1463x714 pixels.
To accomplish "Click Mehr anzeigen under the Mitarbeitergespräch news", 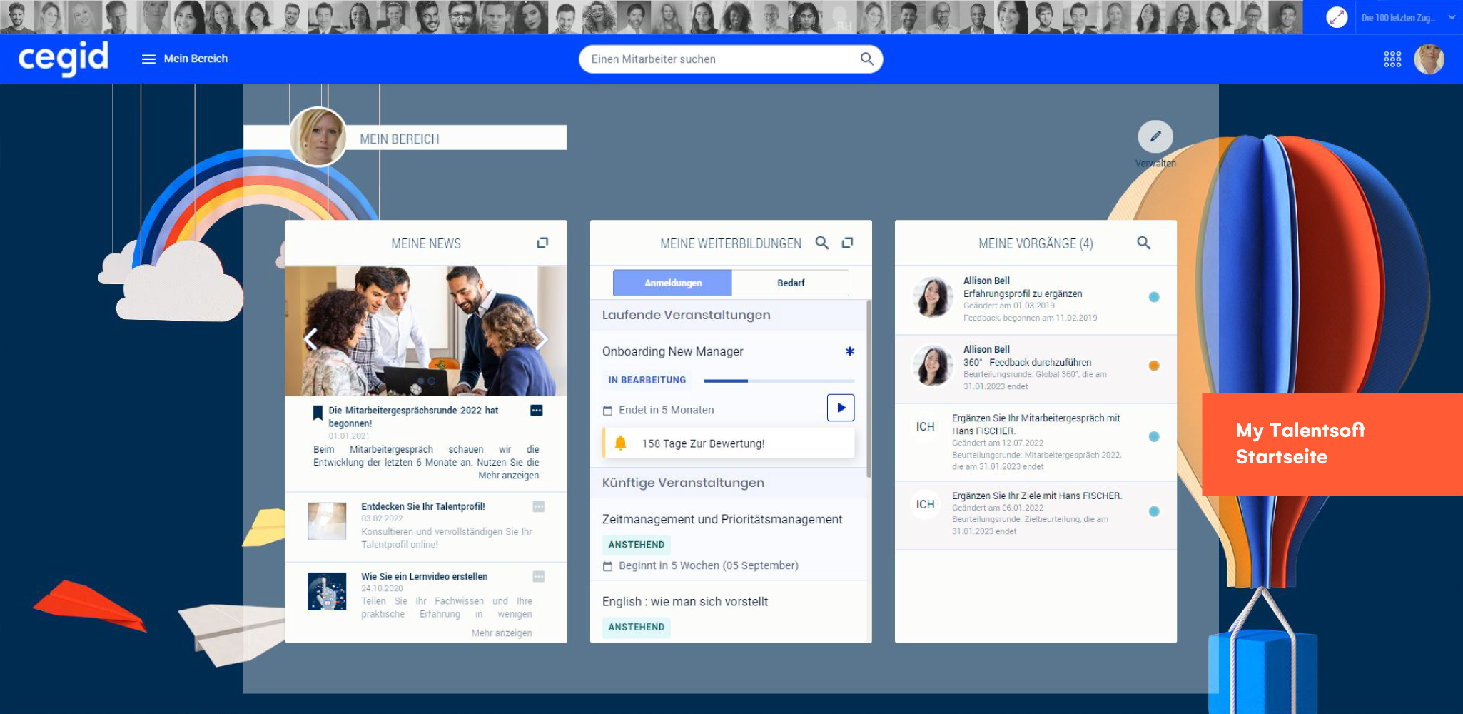I will tap(508, 476).
